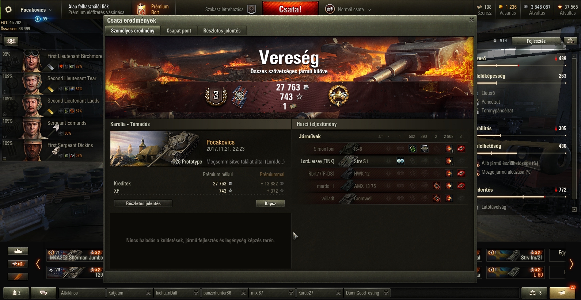This screenshot has height=300, width=581.
Task: Click the first-class medal with number 3
Action: (x=216, y=96)
